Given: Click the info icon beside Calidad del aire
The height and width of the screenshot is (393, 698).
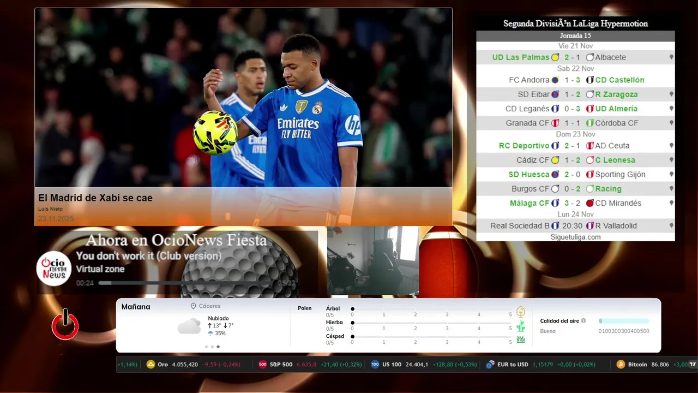Looking at the screenshot, I should pyautogui.click(x=583, y=321).
